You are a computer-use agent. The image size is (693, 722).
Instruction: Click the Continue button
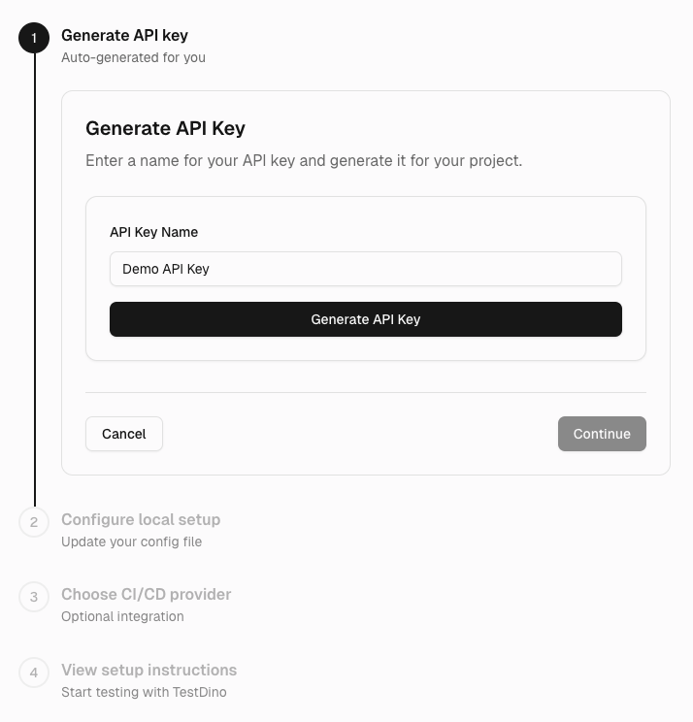(x=602, y=434)
